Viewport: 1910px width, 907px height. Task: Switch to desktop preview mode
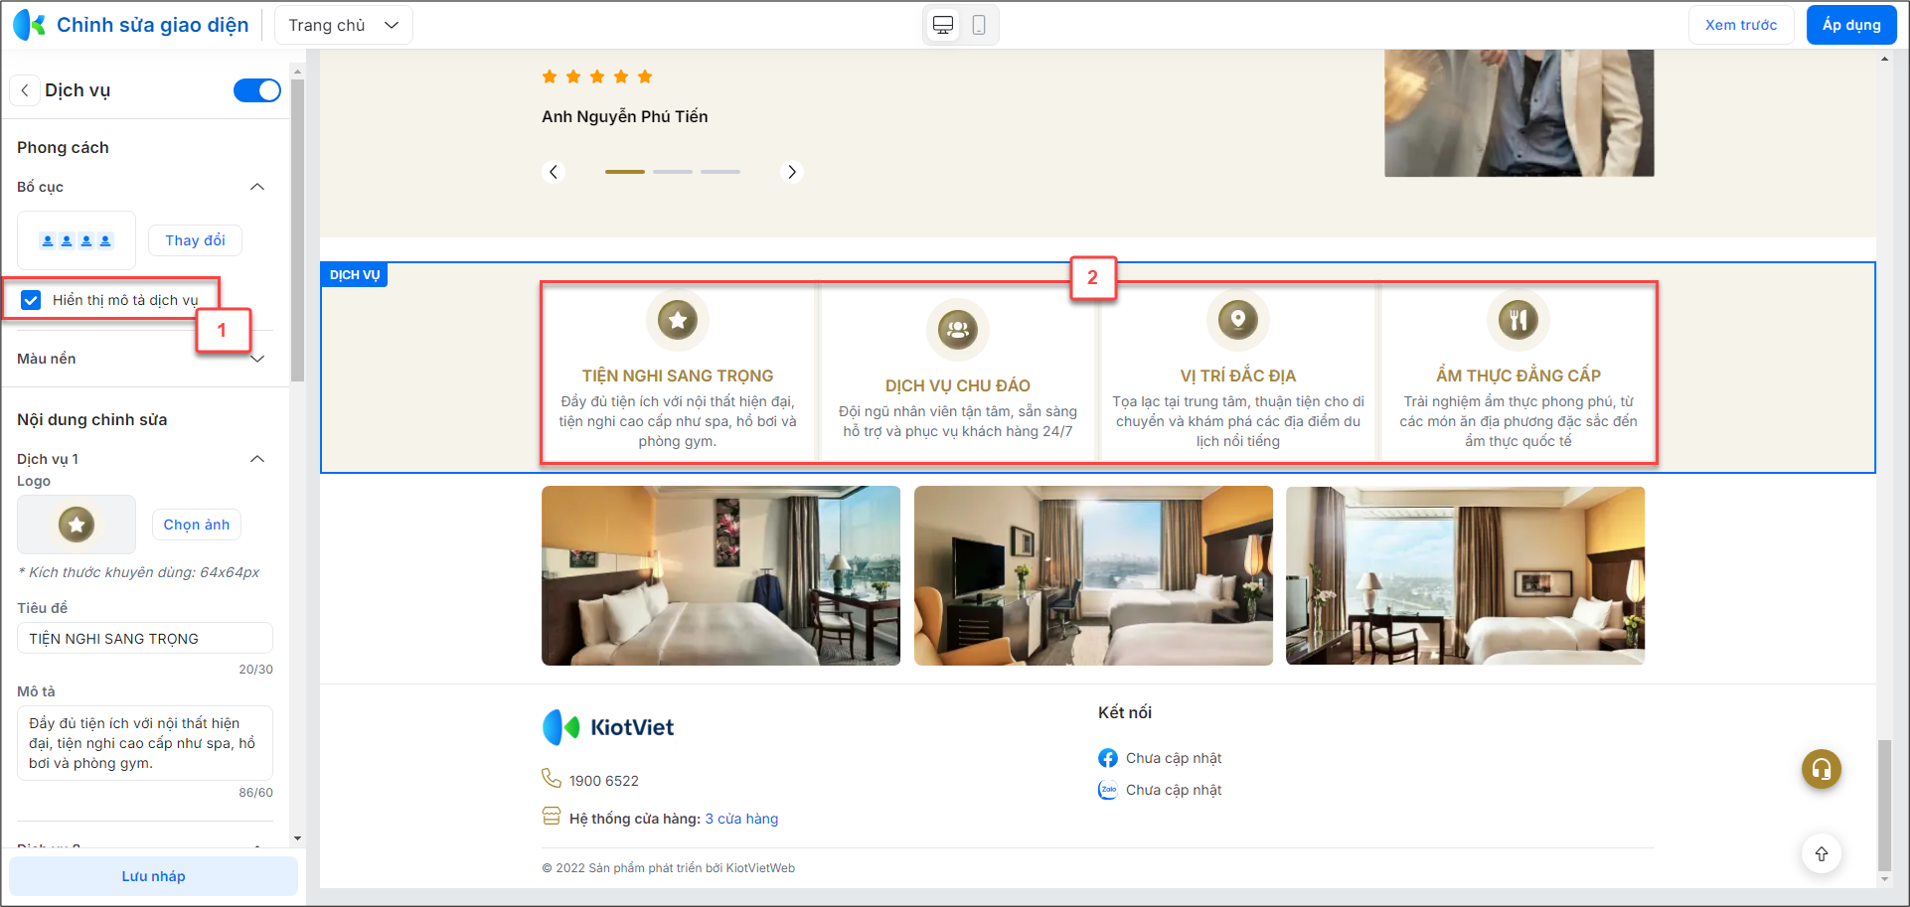pos(943,25)
